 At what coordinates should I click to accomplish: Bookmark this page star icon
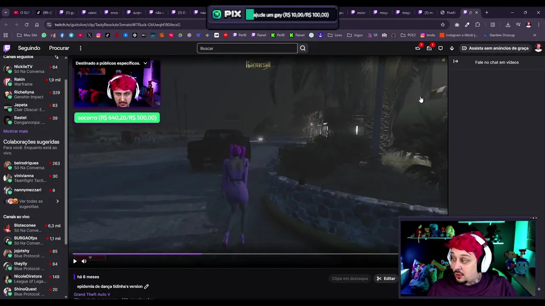point(443,25)
